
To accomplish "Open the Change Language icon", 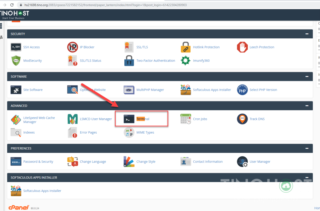I will coord(72,162).
